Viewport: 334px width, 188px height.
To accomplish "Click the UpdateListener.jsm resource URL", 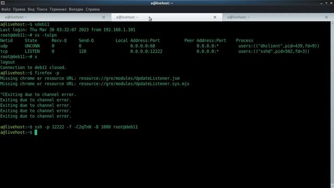I will tap(129, 78).
